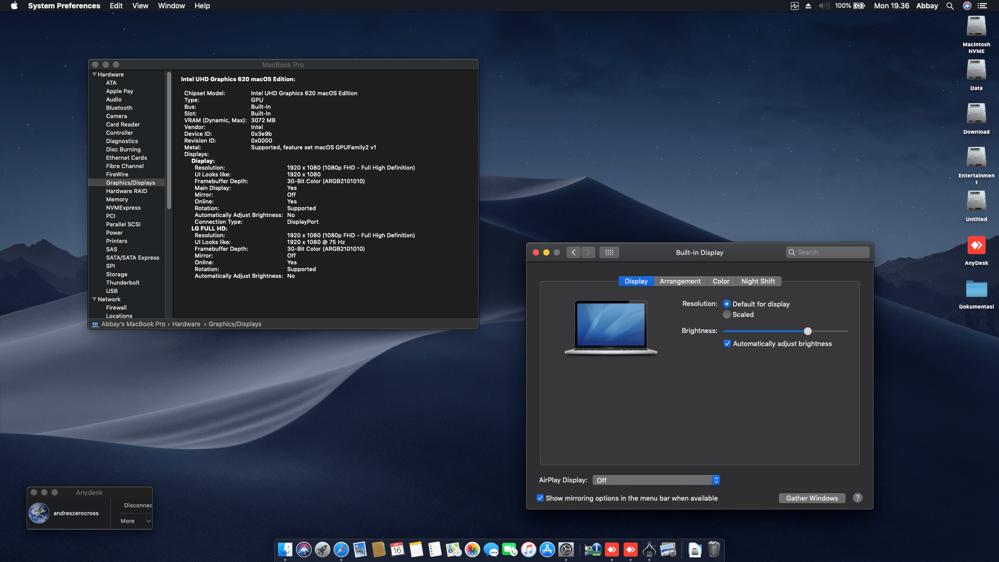Uncheck Automatically adjust brightness
The width and height of the screenshot is (999, 562).
(727, 343)
